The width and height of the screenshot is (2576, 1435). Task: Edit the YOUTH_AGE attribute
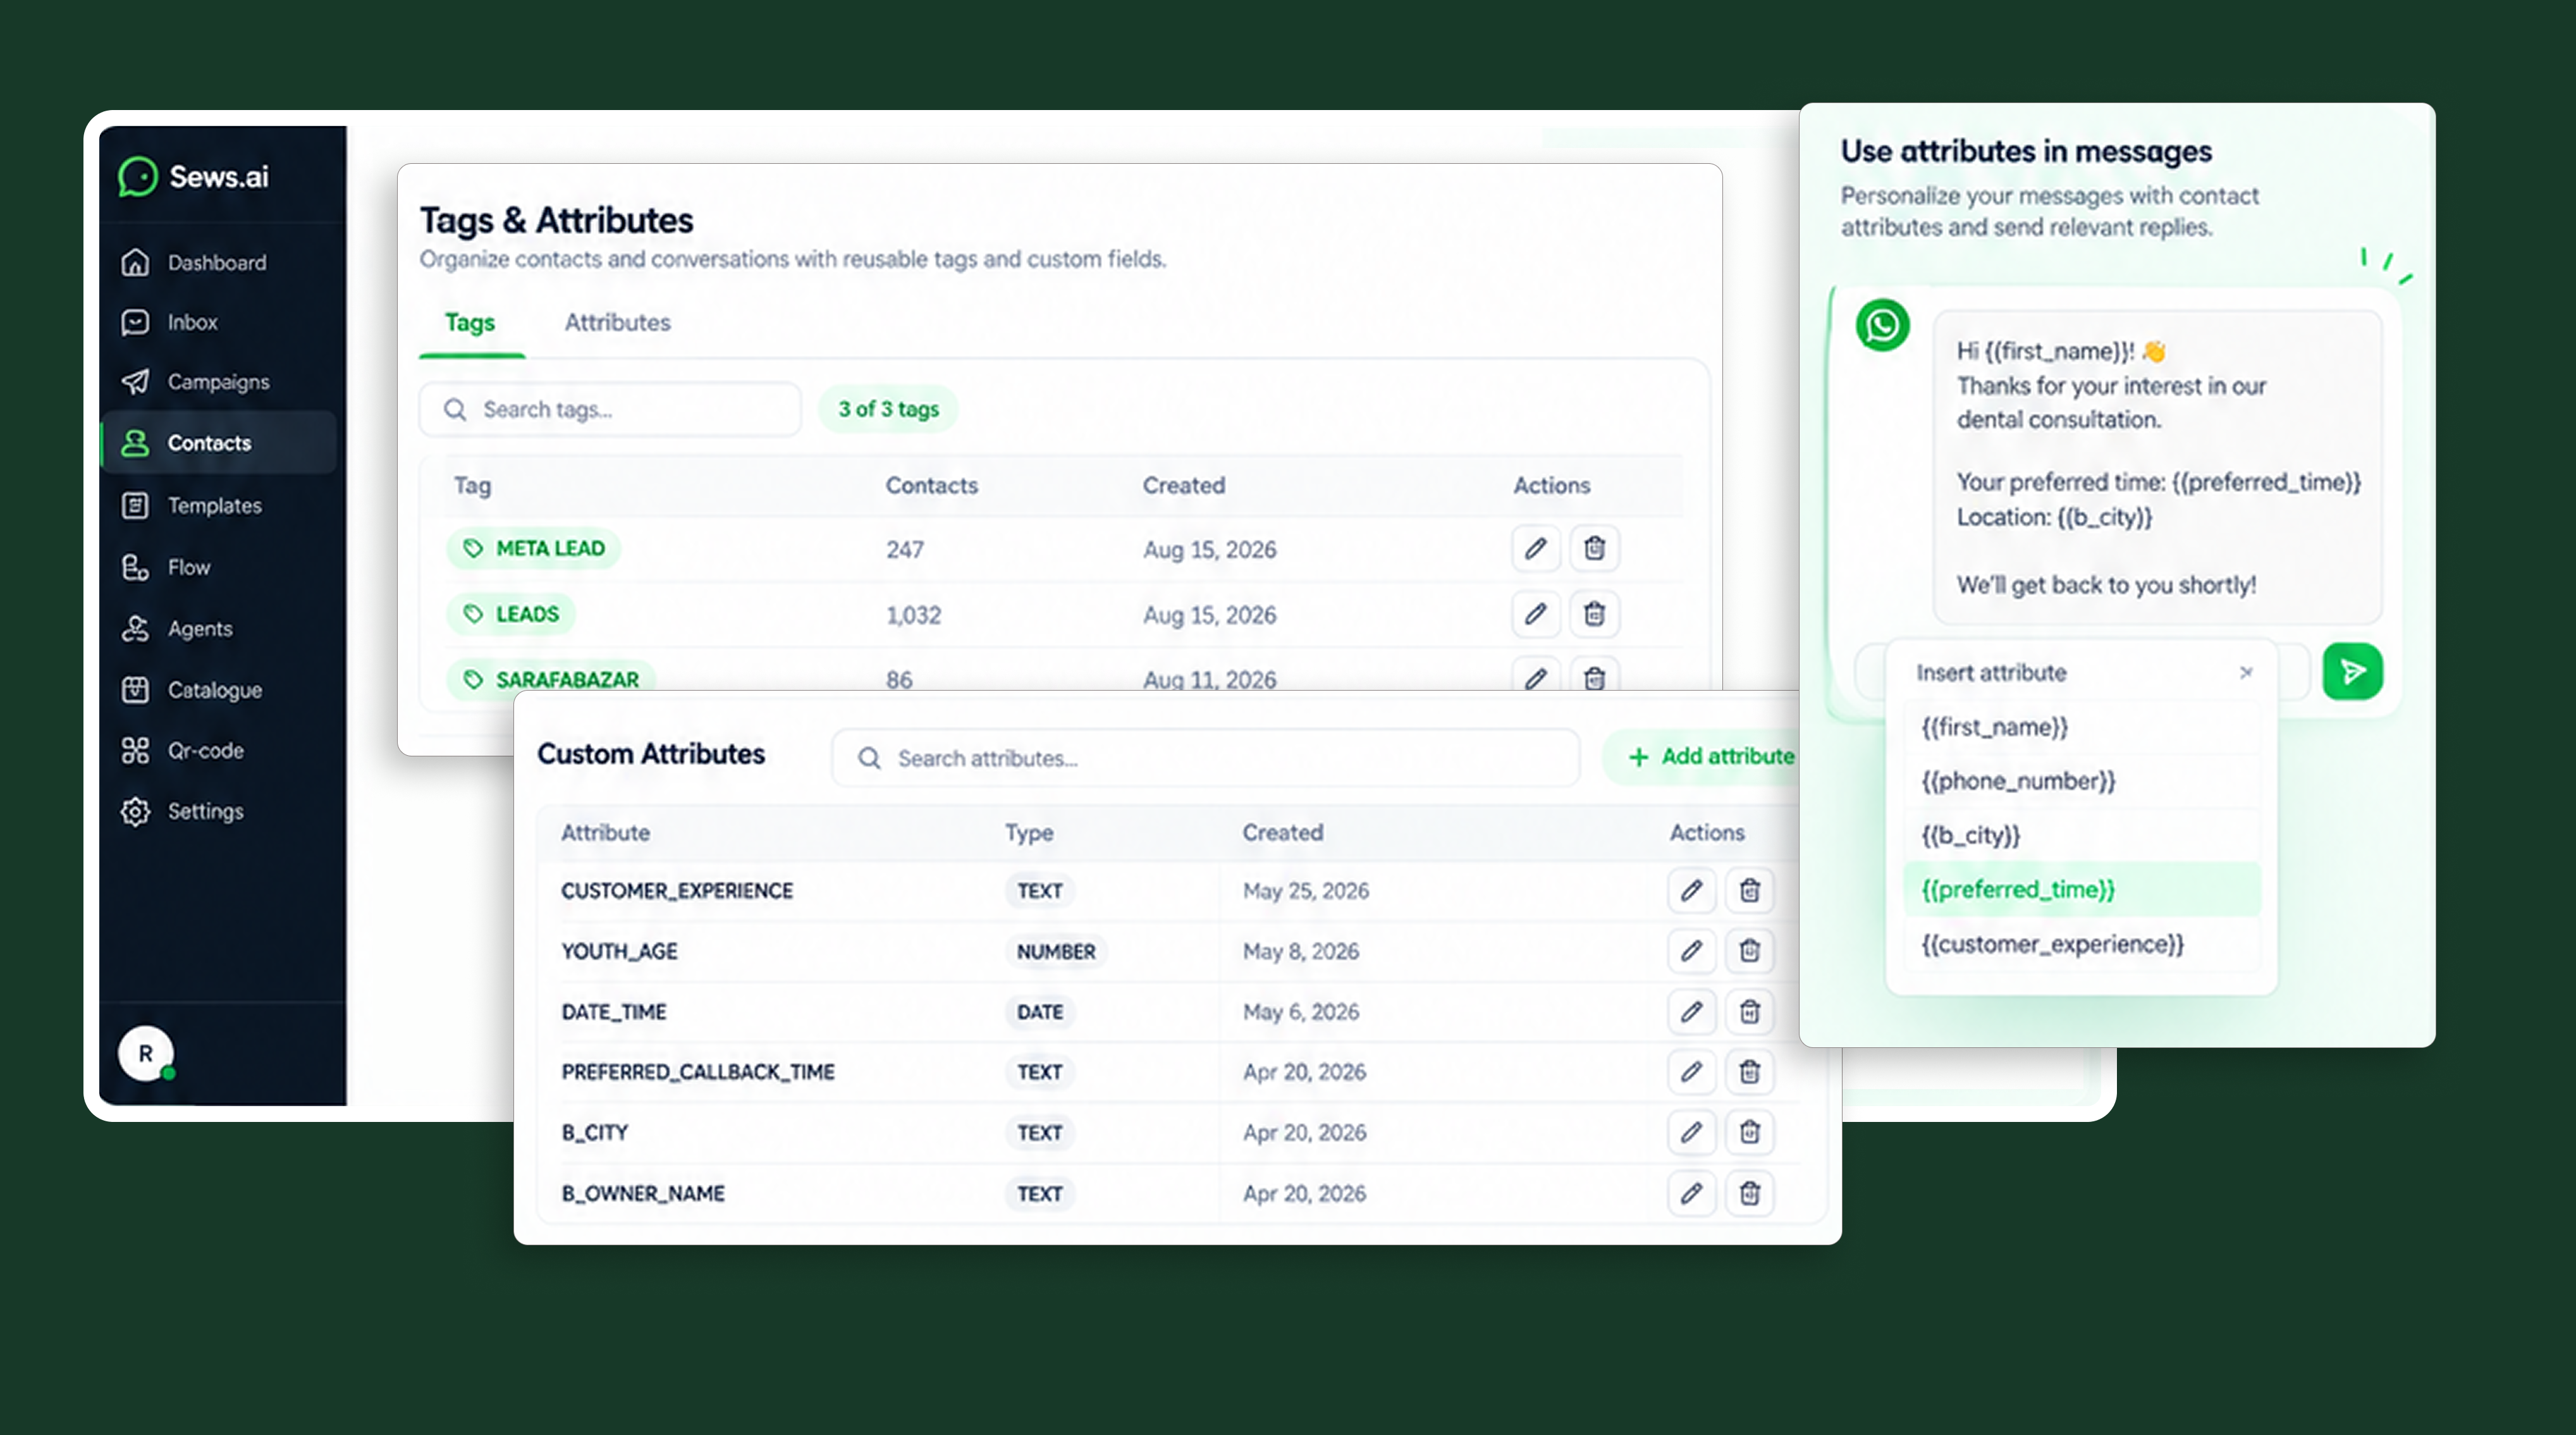pyautogui.click(x=1691, y=950)
